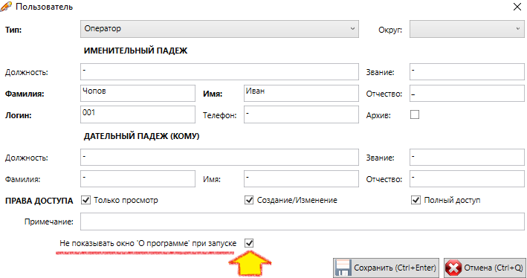Click nominative Должность input field
This screenshot has width=527, height=278.
(x=219, y=71)
